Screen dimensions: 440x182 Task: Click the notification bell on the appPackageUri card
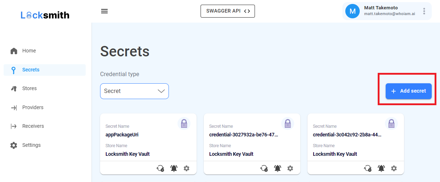click(174, 168)
